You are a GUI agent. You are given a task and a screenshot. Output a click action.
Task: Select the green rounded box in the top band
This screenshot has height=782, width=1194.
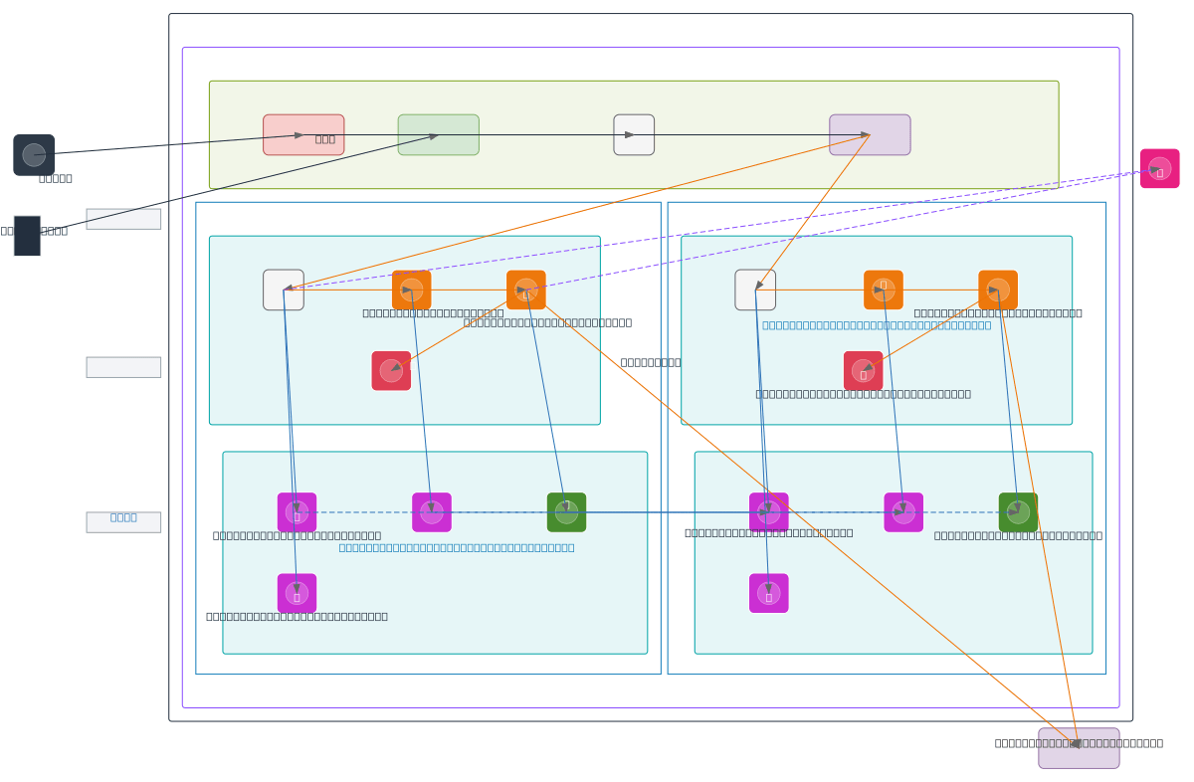point(438,135)
